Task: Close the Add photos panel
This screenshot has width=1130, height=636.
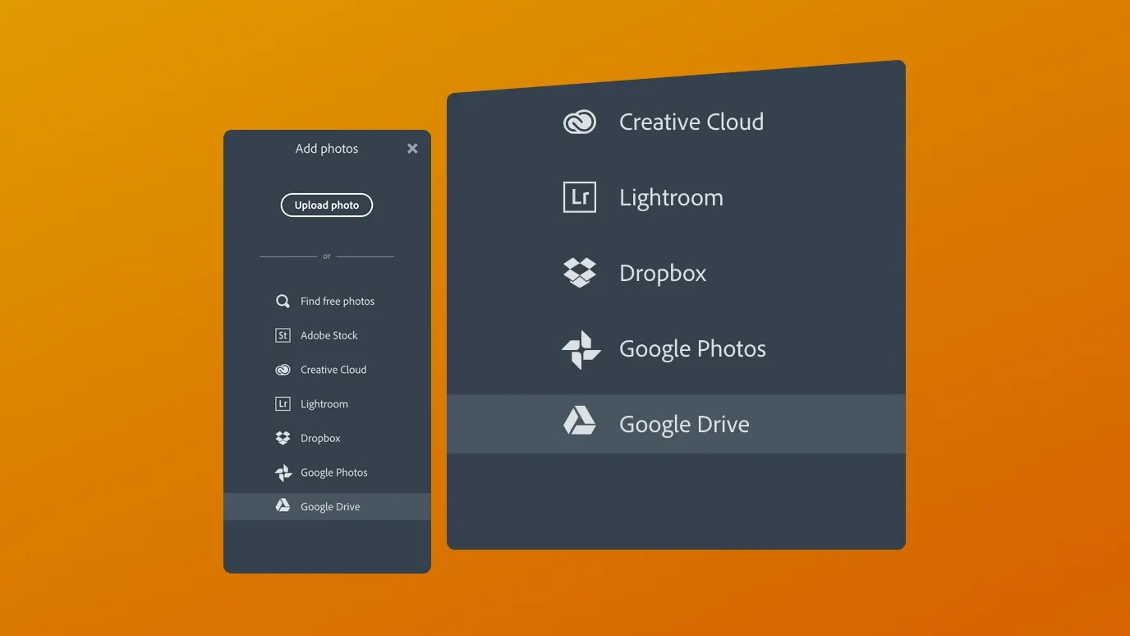Action: (412, 149)
